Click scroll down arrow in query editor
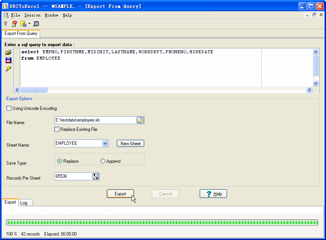This screenshot has height=240, width=326. 316,84
